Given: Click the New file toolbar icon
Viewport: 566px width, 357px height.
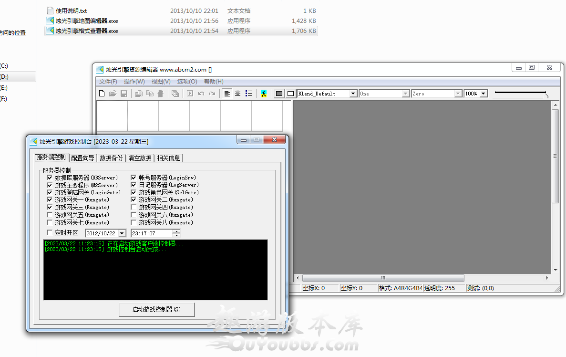Looking at the screenshot, I should coord(102,94).
